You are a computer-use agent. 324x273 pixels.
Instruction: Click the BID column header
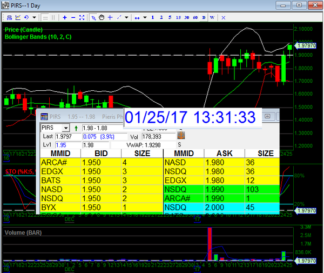click(100, 153)
